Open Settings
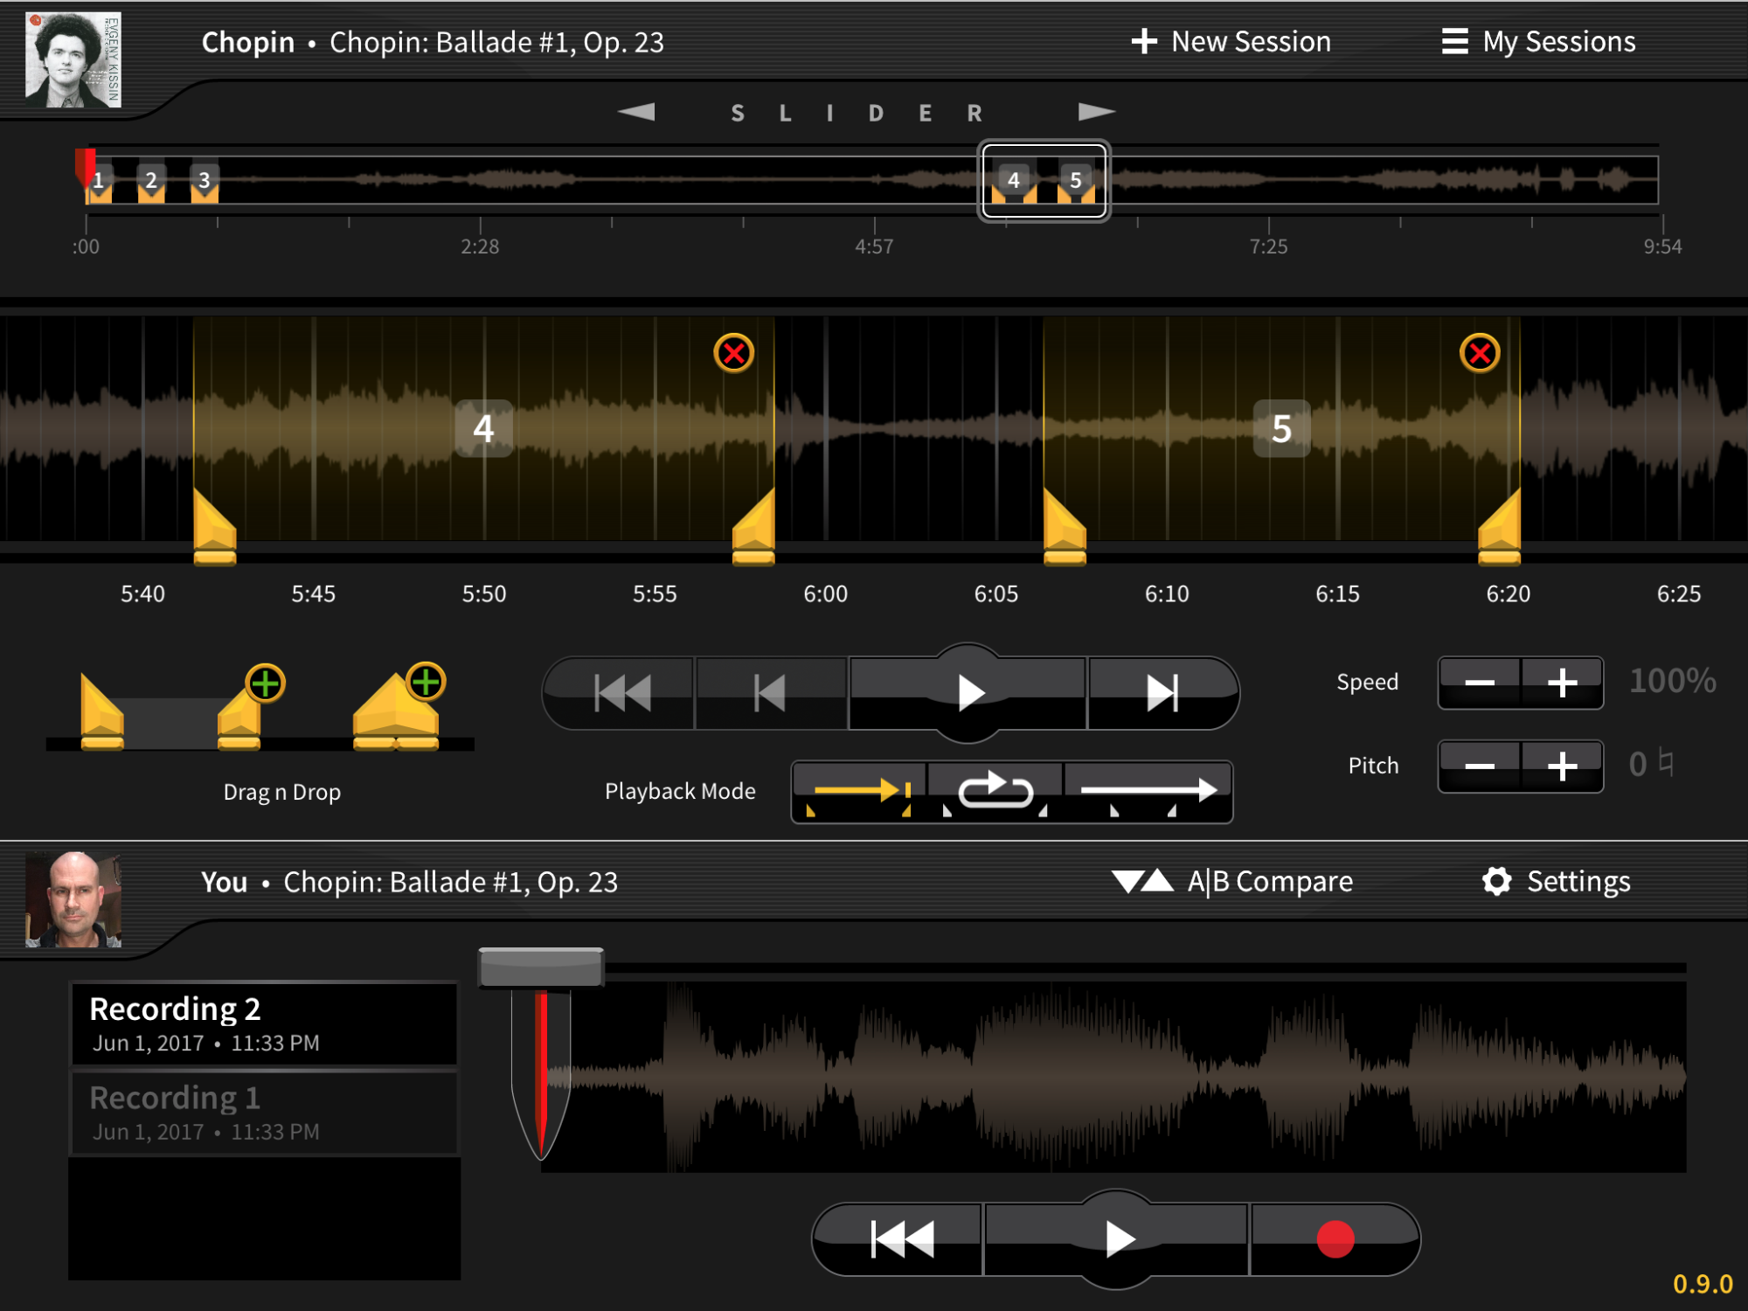 tap(1557, 882)
